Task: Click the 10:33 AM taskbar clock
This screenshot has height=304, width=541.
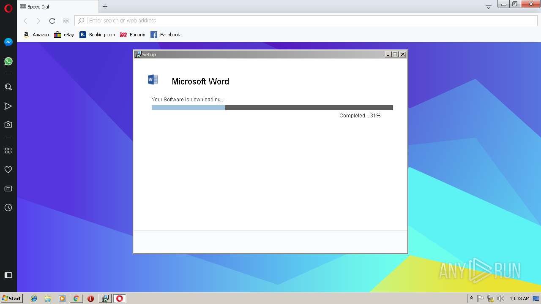Action: tap(519, 299)
